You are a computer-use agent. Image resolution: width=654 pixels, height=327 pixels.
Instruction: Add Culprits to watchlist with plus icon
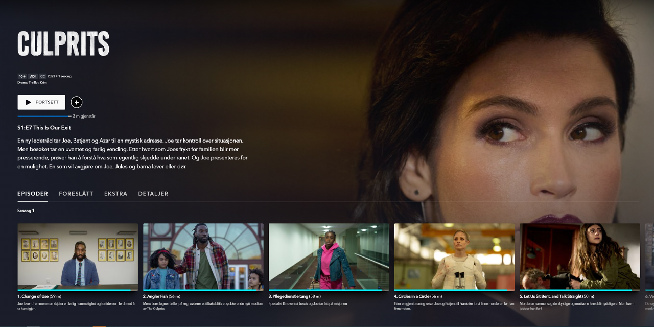(x=77, y=102)
